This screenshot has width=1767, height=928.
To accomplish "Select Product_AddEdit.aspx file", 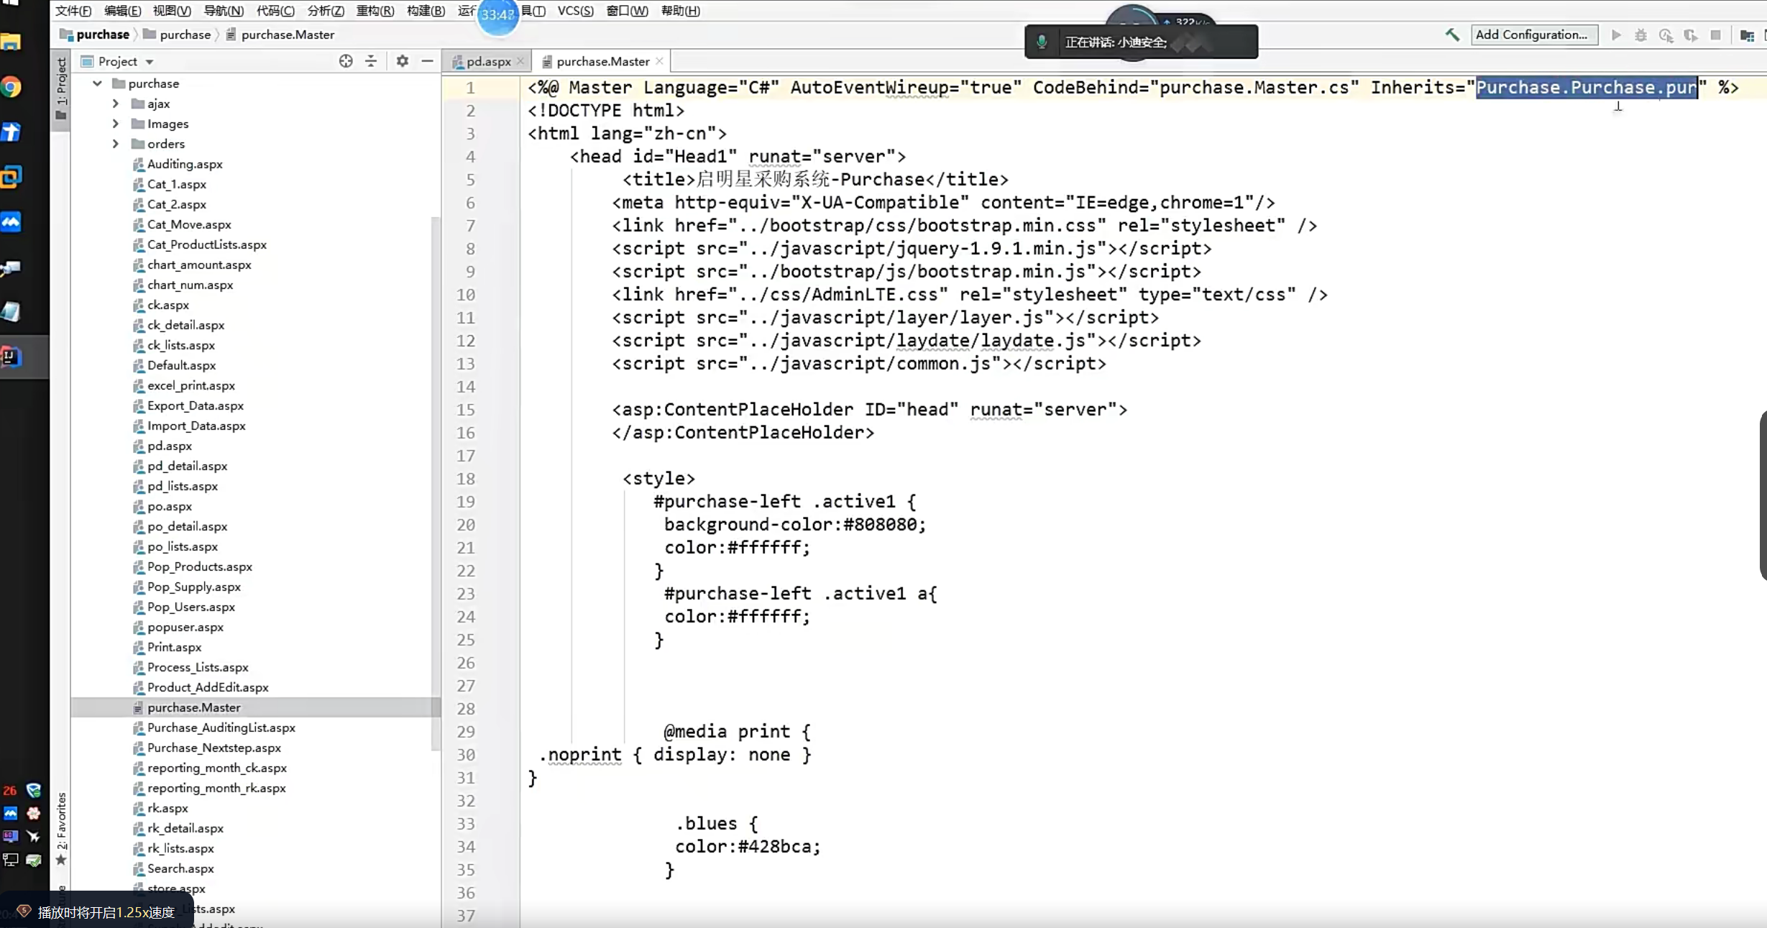I will [208, 687].
